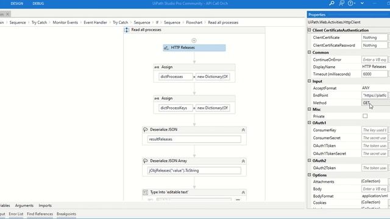
Task: Collapse the Misc property group
Action: click(309, 109)
